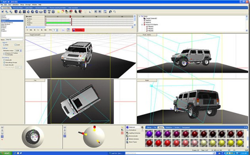Insert a cone primitive from the toolbar
Screen dimensions: 250x155
20,11
